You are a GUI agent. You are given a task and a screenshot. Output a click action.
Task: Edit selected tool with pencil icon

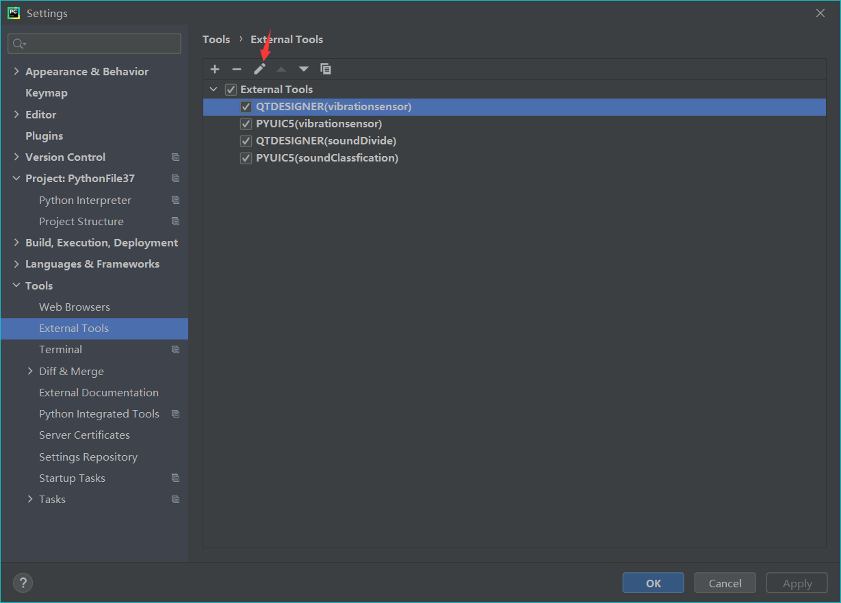(259, 69)
